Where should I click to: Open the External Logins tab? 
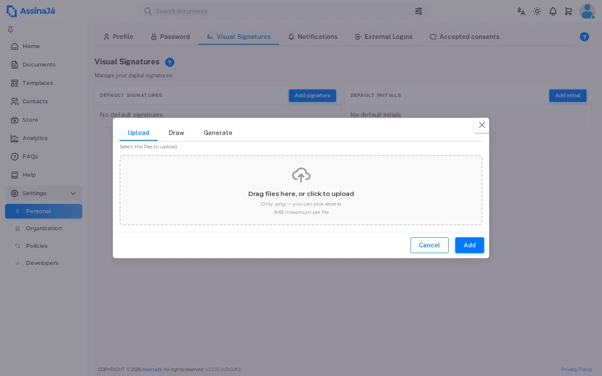point(383,37)
